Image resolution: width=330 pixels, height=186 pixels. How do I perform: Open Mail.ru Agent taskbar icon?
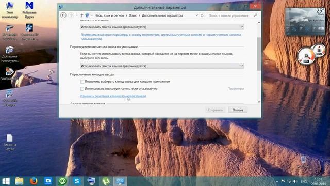(62, 181)
